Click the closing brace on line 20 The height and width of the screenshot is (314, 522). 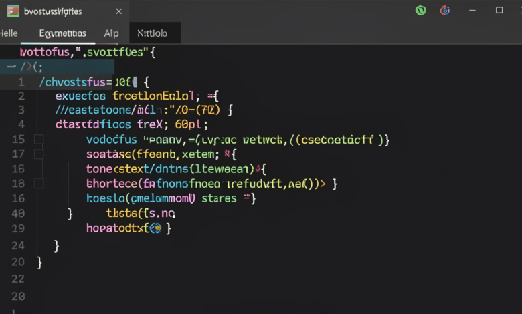point(39,262)
